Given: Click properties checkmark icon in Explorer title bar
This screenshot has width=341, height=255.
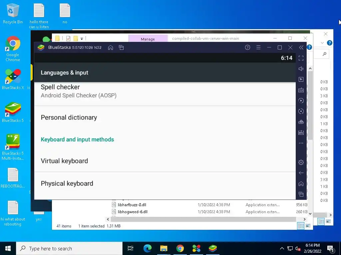Looking at the screenshot, I should (x=68, y=39).
